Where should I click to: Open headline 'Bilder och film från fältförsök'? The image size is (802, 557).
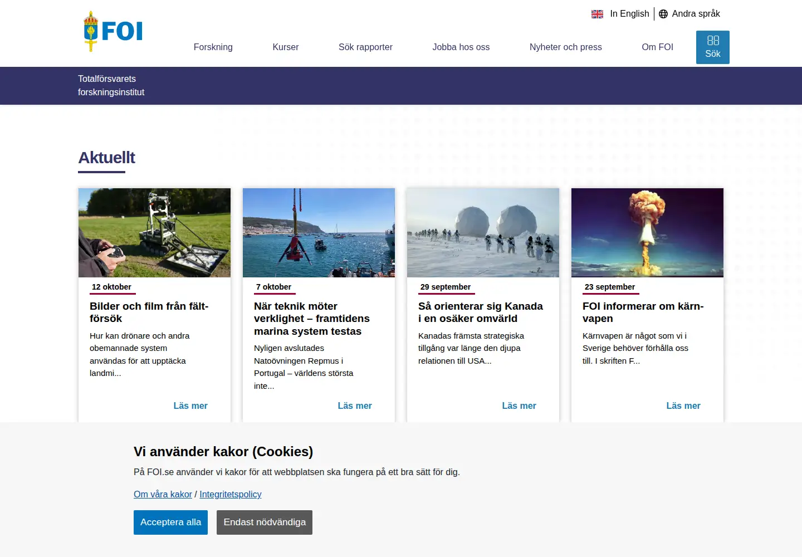pos(149,312)
